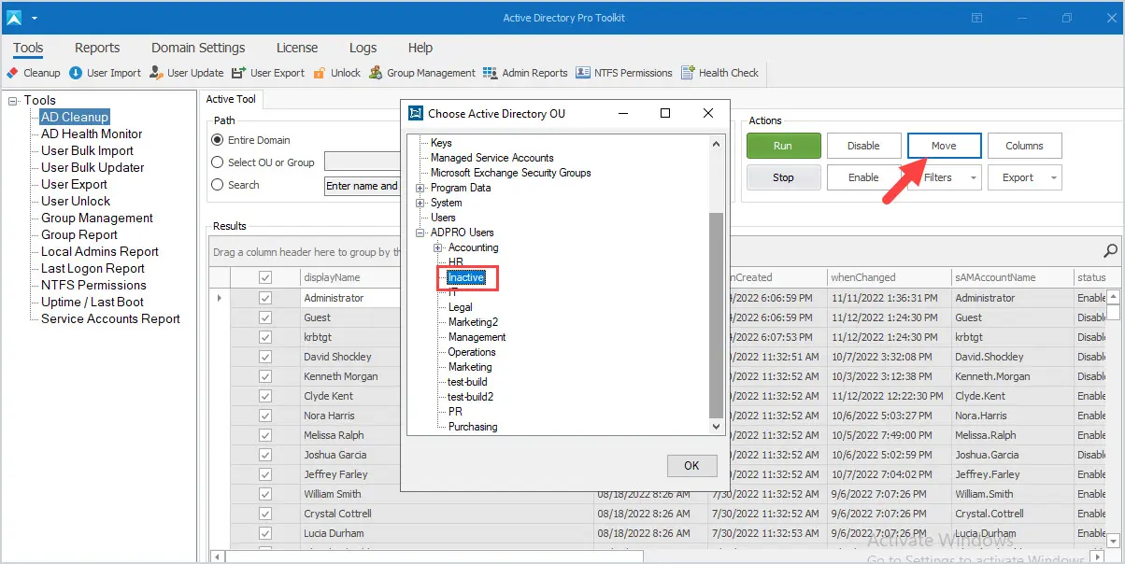
Task: Click the Enter name search input field
Action: (x=363, y=185)
